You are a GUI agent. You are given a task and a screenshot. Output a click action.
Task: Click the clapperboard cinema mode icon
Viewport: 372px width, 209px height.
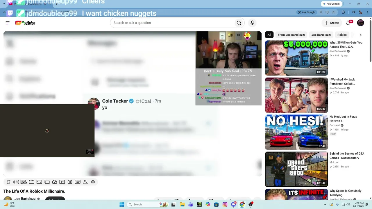tap(31, 182)
